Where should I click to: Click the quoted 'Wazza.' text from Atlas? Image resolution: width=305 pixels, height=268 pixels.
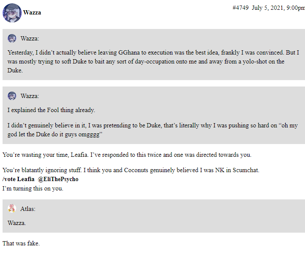click(x=17, y=223)
